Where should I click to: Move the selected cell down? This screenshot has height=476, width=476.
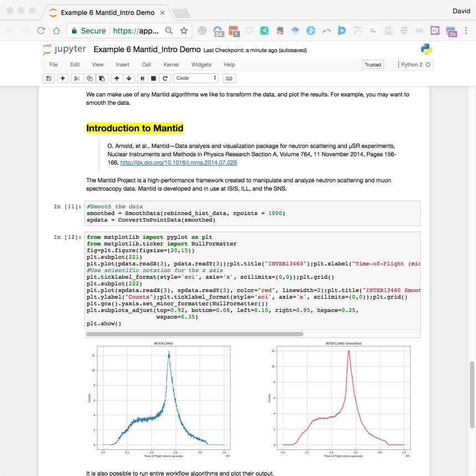129,78
